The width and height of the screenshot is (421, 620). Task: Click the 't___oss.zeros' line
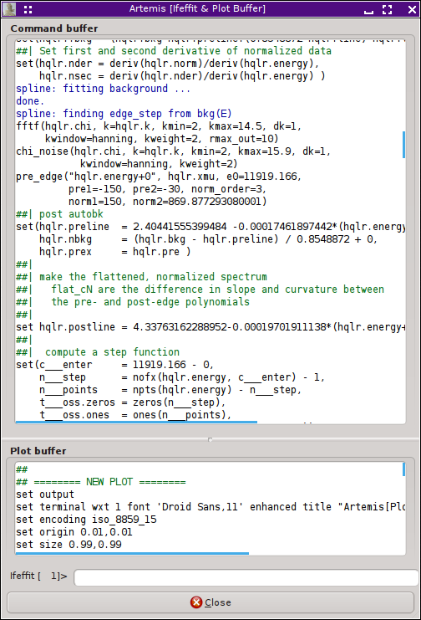(x=132, y=402)
